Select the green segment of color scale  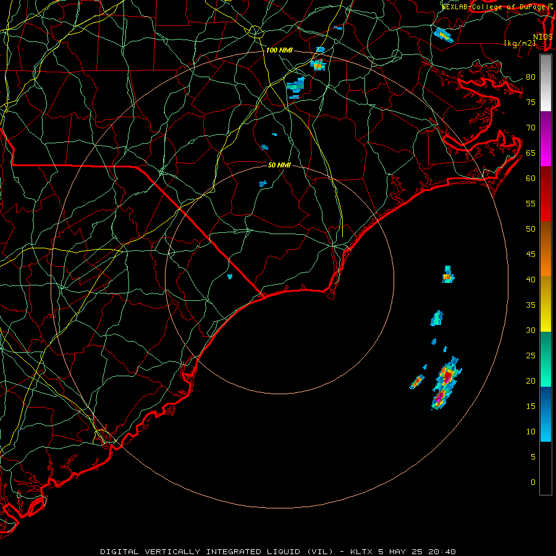tap(545, 359)
